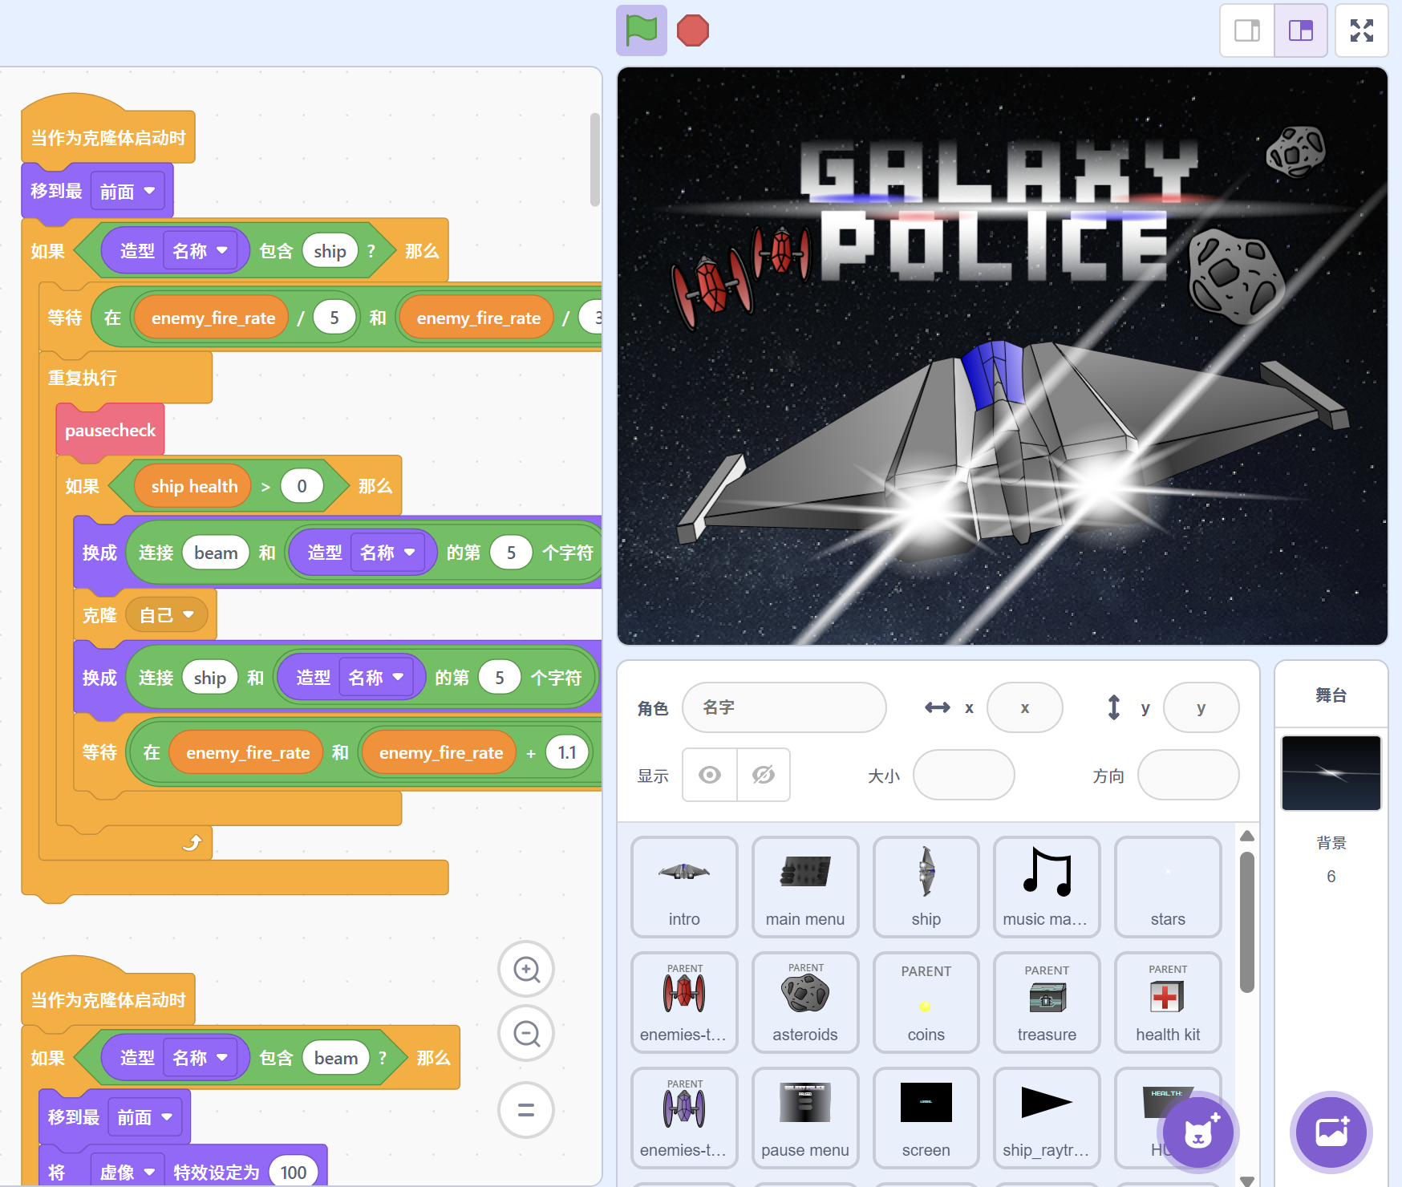Click the first 当作为克隆体启动时 hat block

point(108,138)
